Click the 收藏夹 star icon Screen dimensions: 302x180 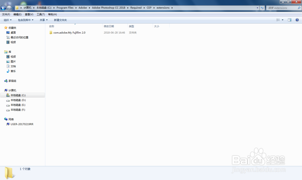point(6,27)
